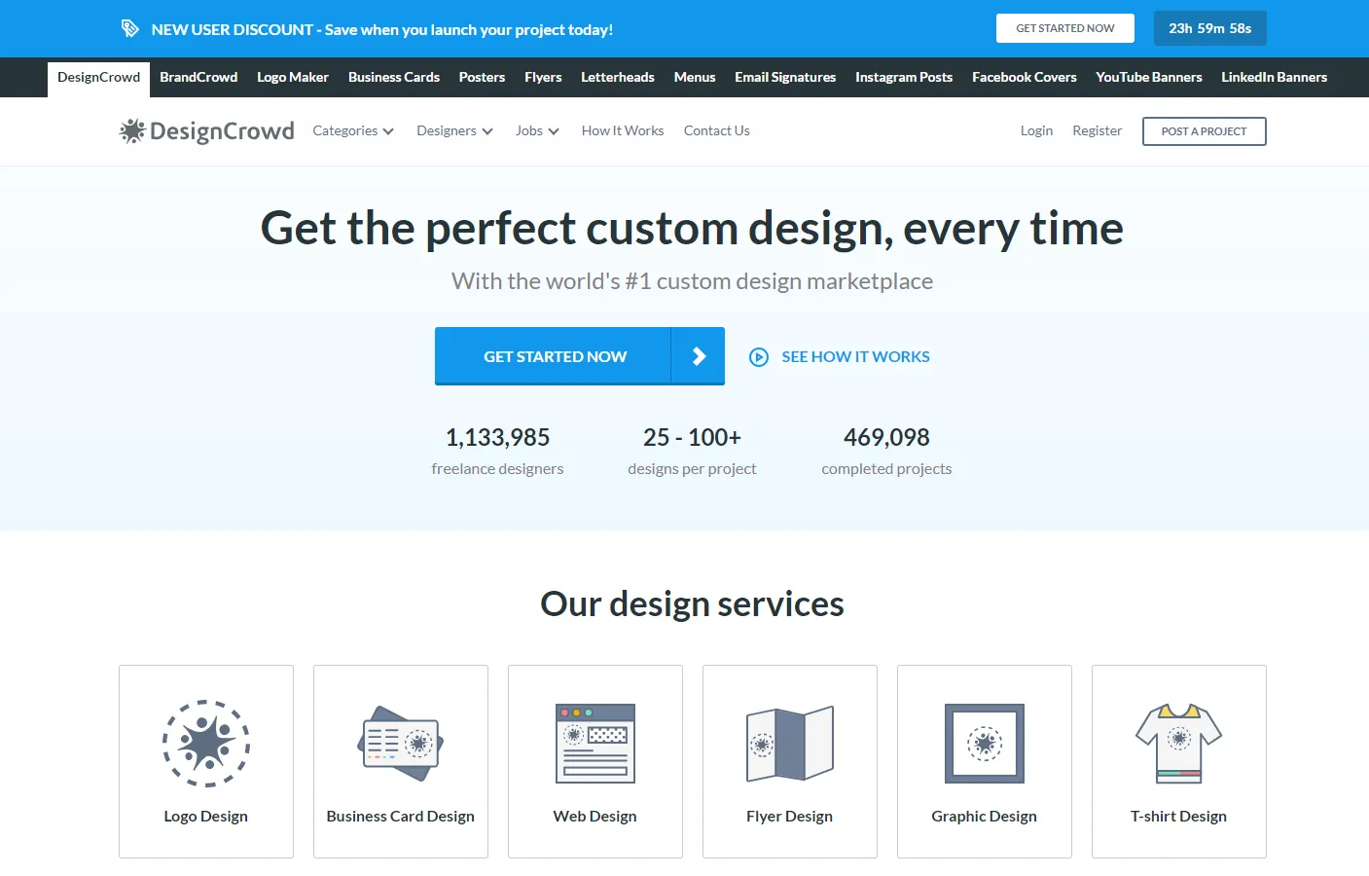Select the Logo Design label
1369x876 pixels.
[206, 817]
